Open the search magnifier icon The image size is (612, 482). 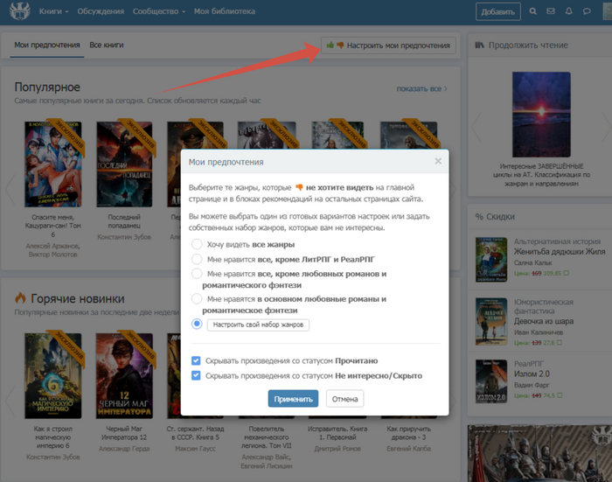532,11
